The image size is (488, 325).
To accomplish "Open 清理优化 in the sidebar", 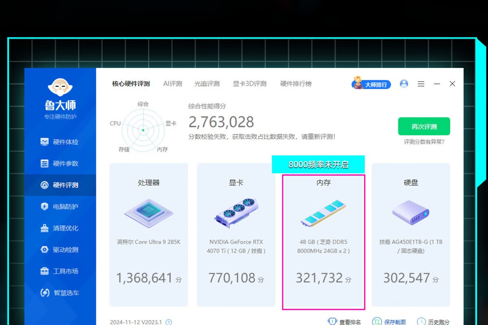I will (x=59, y=228).
